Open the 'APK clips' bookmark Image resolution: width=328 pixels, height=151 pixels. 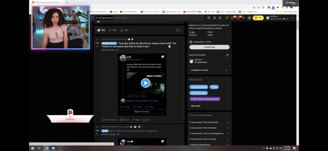pos(209,12)
